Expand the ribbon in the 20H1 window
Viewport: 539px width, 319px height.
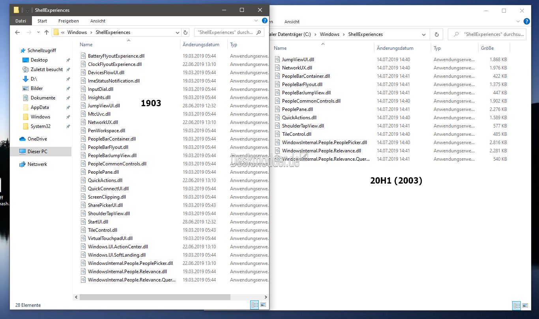(x=519, y=21)
